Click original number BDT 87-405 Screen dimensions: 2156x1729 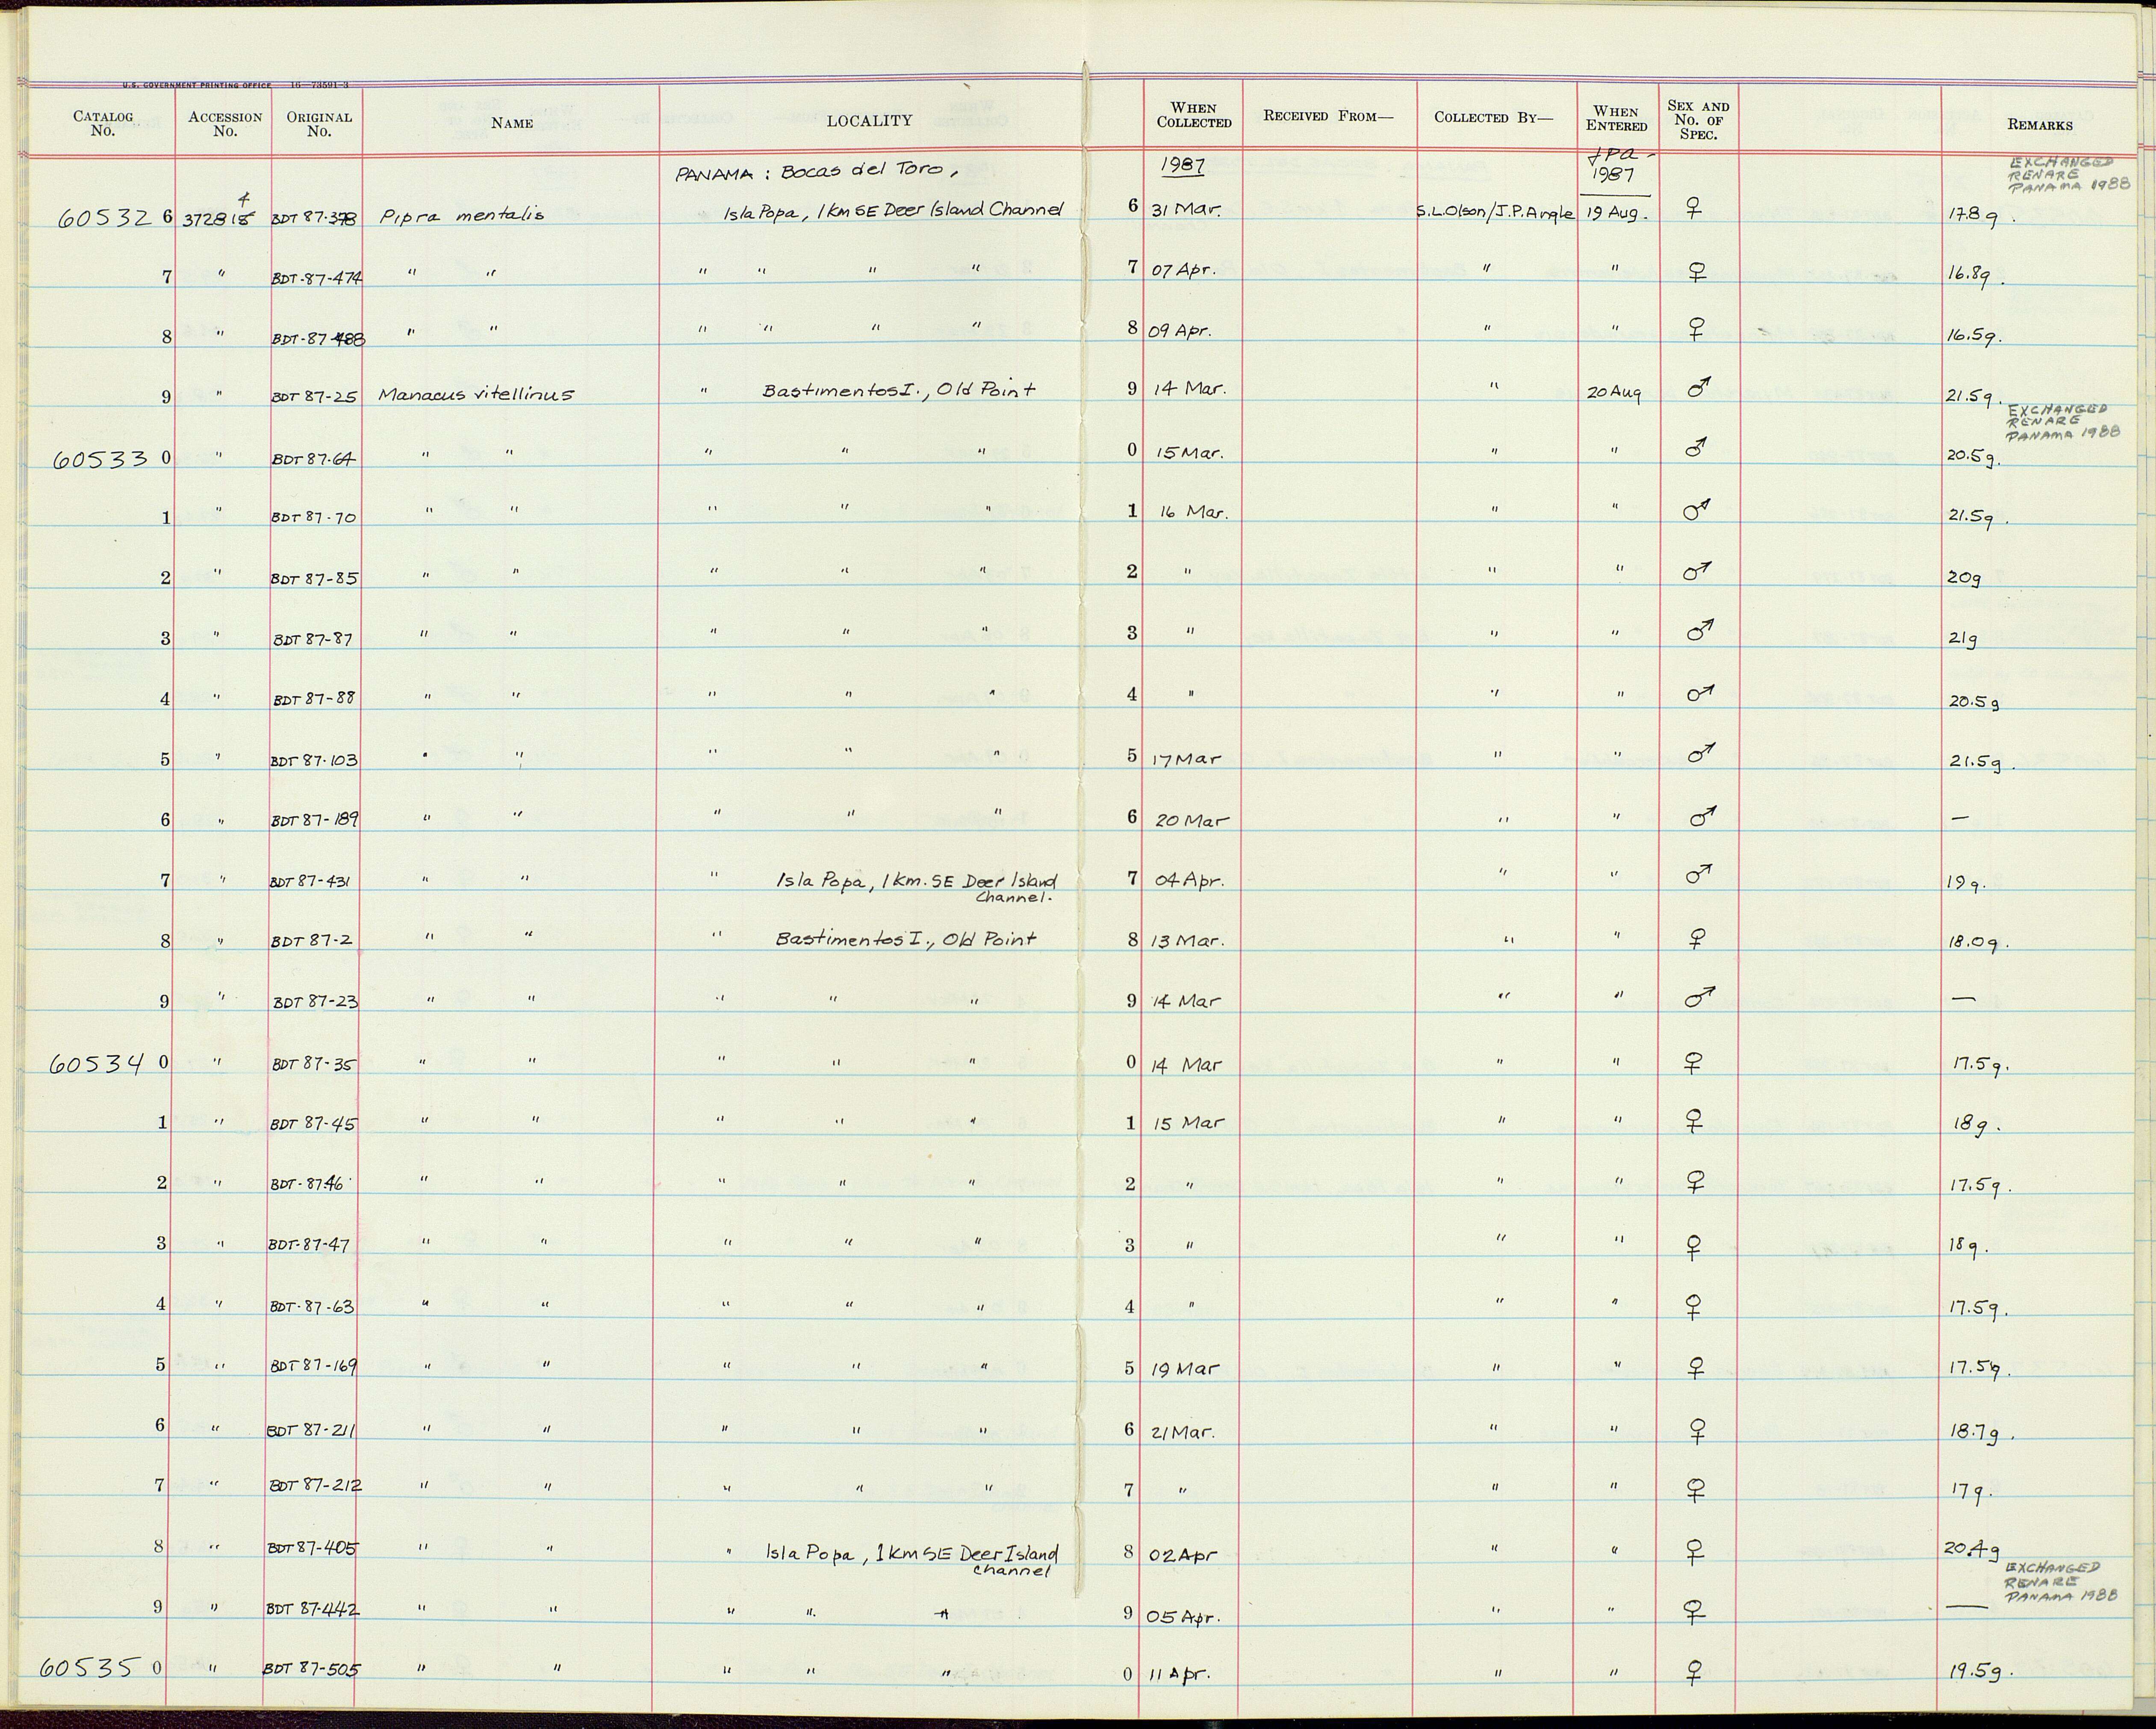313,1548
